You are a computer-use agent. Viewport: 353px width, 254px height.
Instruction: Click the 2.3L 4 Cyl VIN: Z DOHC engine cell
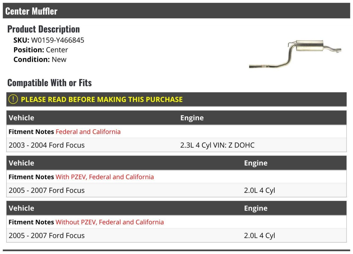tap(217, 145)
